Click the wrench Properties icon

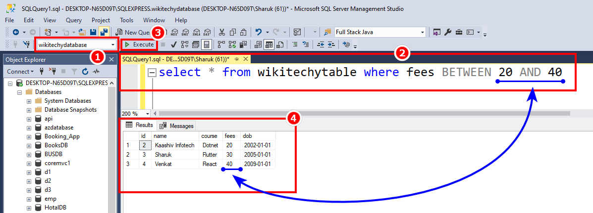tap(448, 32)
